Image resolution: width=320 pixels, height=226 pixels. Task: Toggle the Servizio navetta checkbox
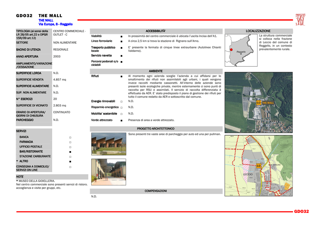[x=122, y=56]
